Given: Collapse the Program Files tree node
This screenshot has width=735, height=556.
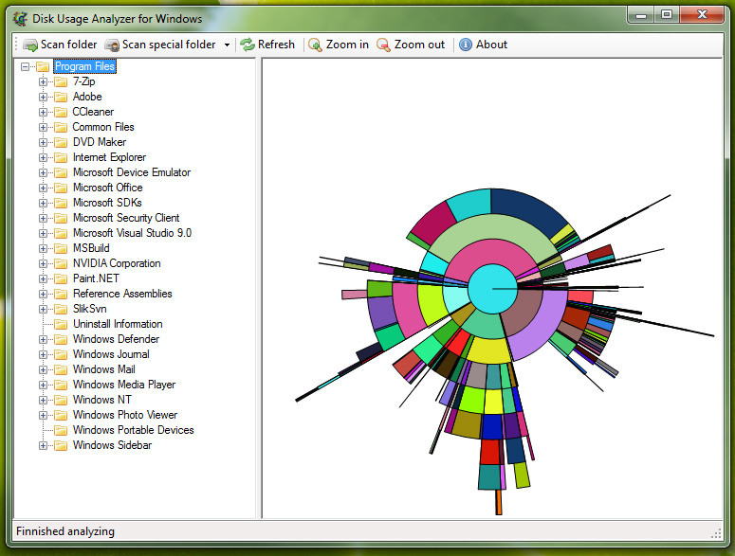Looking at the screenshot, I should (26, 66).
